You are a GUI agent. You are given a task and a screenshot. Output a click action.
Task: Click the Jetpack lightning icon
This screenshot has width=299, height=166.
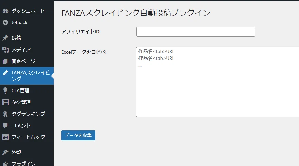[5, 22]
